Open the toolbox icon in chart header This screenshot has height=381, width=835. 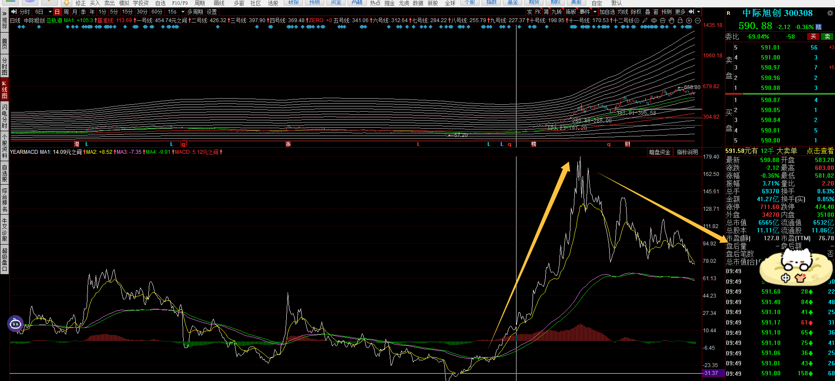pyautogui.click(x=663, y=20)
